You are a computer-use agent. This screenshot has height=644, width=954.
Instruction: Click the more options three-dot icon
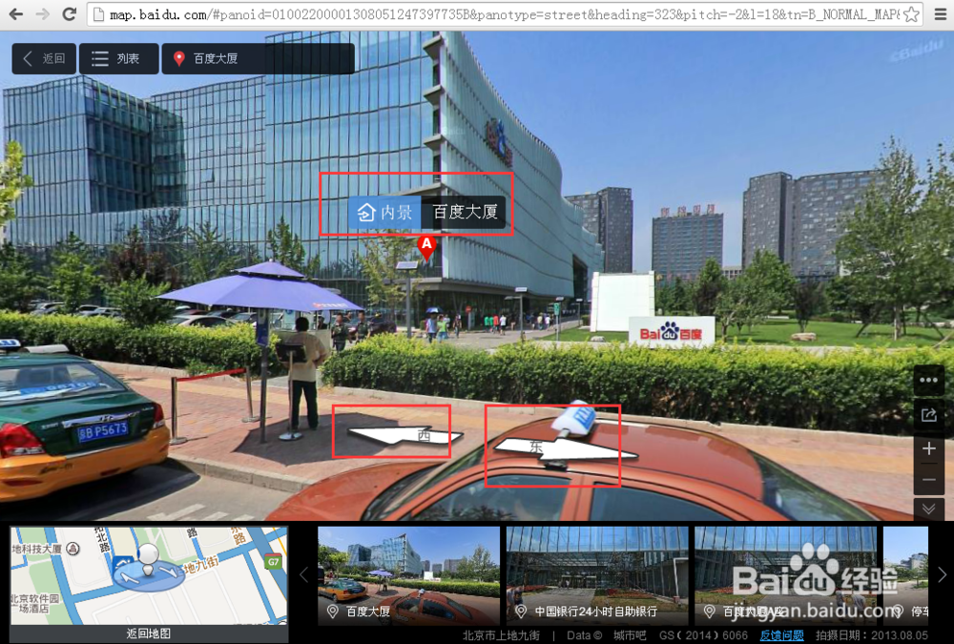click(x=928, y=380)
